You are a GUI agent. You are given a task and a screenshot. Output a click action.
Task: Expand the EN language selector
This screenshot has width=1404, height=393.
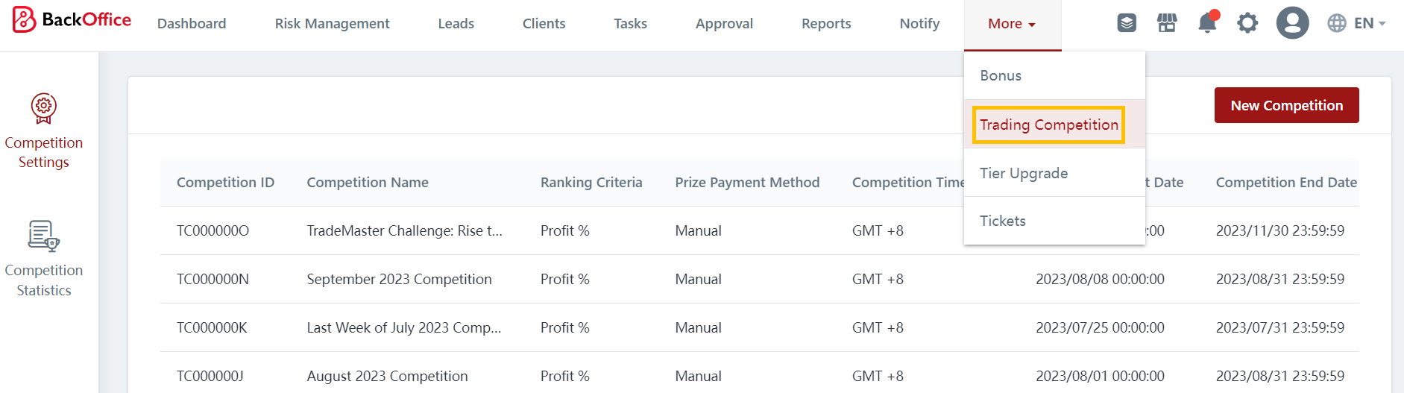coord(1356,23)
